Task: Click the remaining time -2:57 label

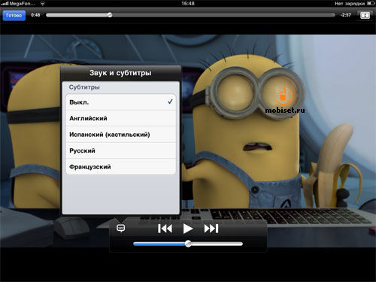Action: coord(346,15)
